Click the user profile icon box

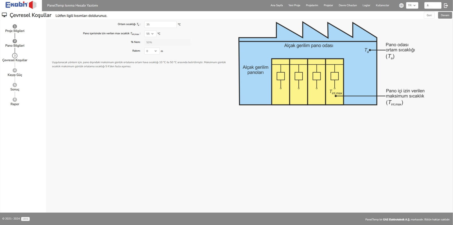point(432,5)
